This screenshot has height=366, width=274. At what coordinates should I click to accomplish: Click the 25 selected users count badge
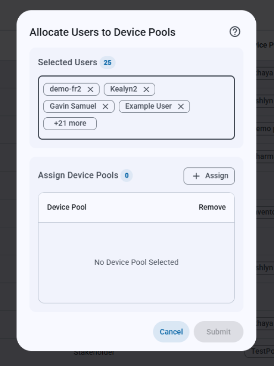[x=107, y=63]
